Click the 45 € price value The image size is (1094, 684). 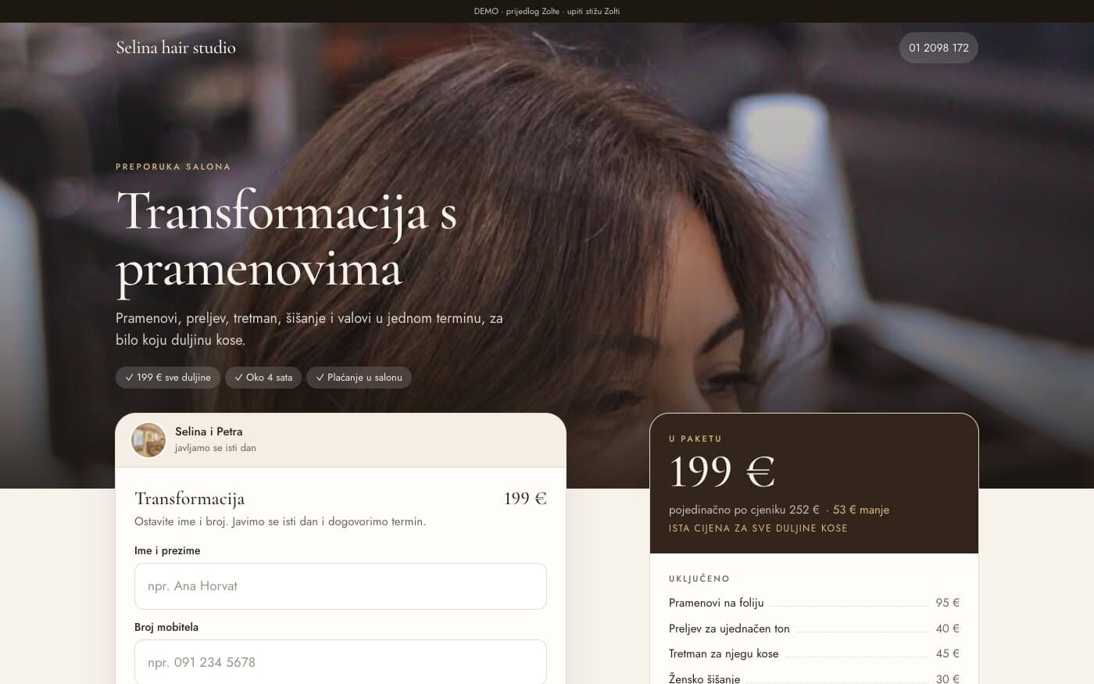coord(947,654)
